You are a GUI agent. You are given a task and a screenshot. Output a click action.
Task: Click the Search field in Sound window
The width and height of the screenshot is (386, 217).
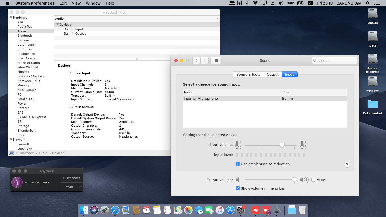[x=335, y=60]
